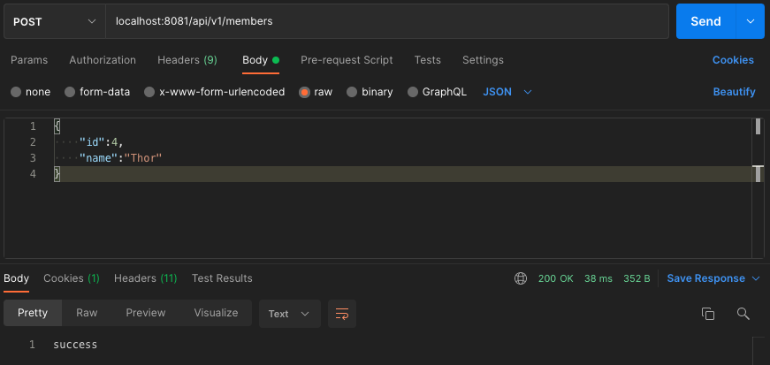Click line number 1 in the request editor
770x365 pixels.
(33, 126)
